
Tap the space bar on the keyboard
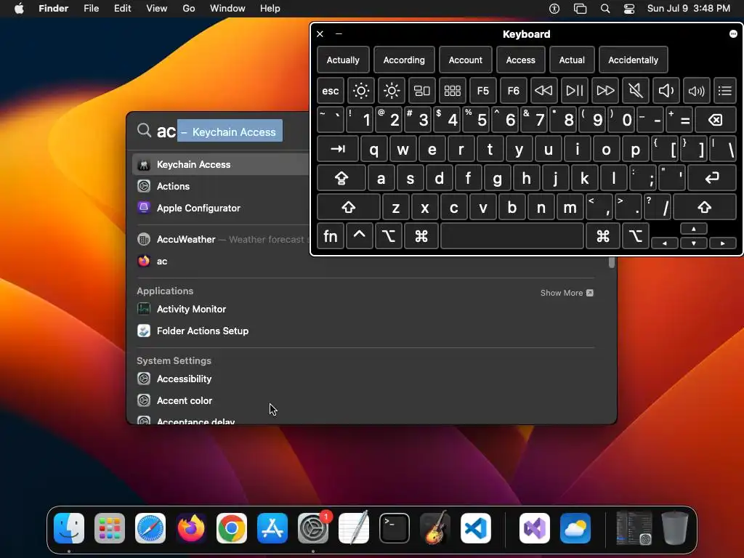click(512, 236)
